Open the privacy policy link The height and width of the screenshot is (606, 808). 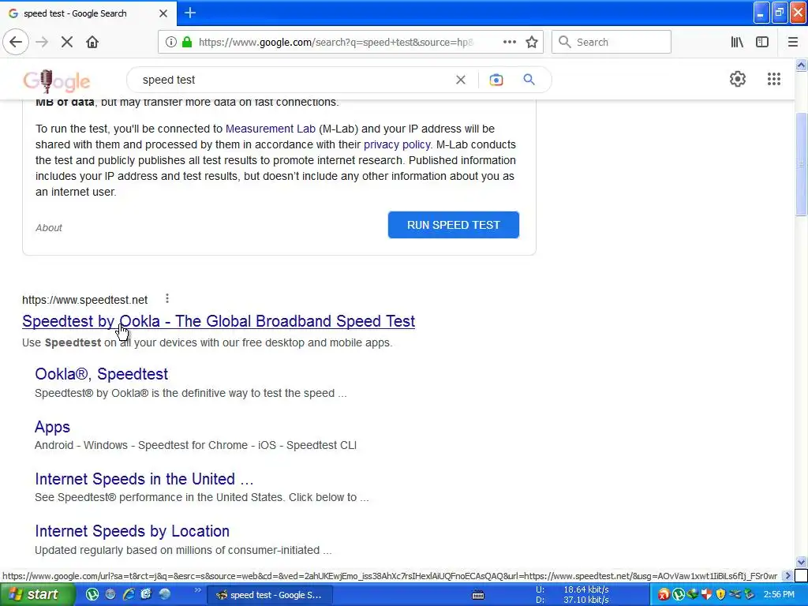tap(397, 145)
